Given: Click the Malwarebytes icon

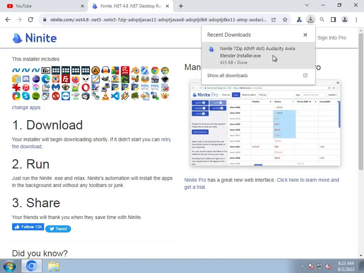Looking at the screenshot, I should pyautogui.click(x=56, y=87).
